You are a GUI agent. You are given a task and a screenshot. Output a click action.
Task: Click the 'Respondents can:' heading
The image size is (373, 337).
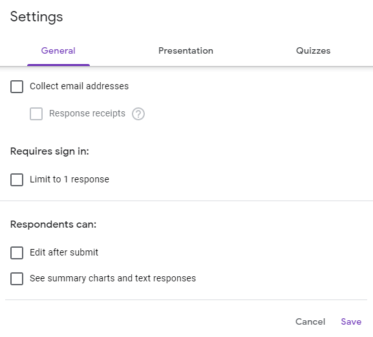click(53, 224)
